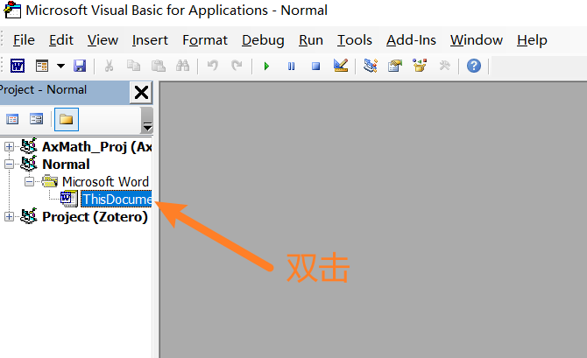Open Find with the binoculars icon

point(183,67)
